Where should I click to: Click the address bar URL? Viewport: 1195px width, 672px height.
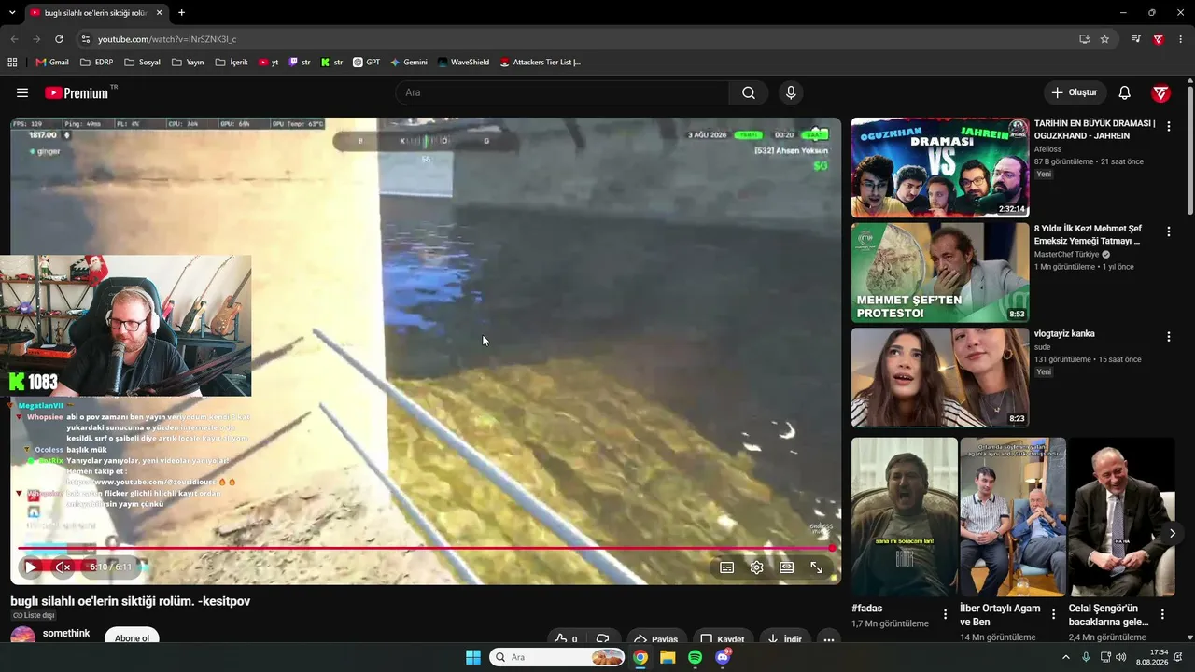(167, 39)
